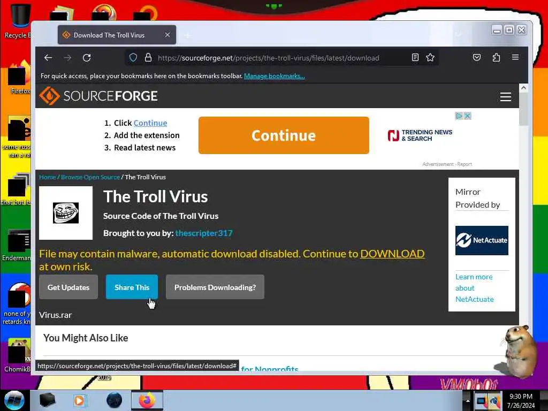The image size is (548, 411).
Task: Click the vertical scrollbar thumb
Action: click(x=523, y=109)
